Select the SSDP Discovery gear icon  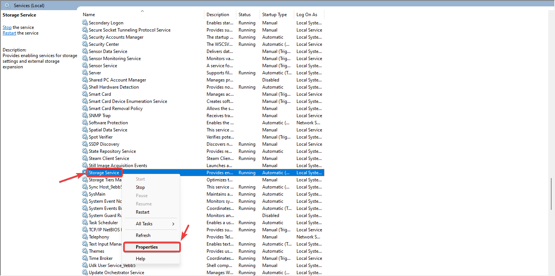click(85, 144)
